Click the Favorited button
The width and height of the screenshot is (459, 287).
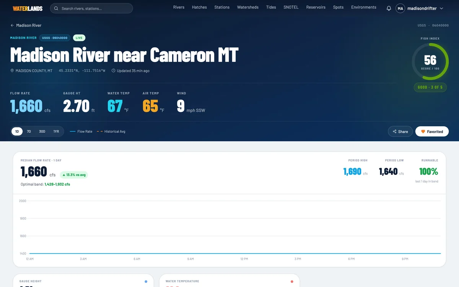pos(432,132)
